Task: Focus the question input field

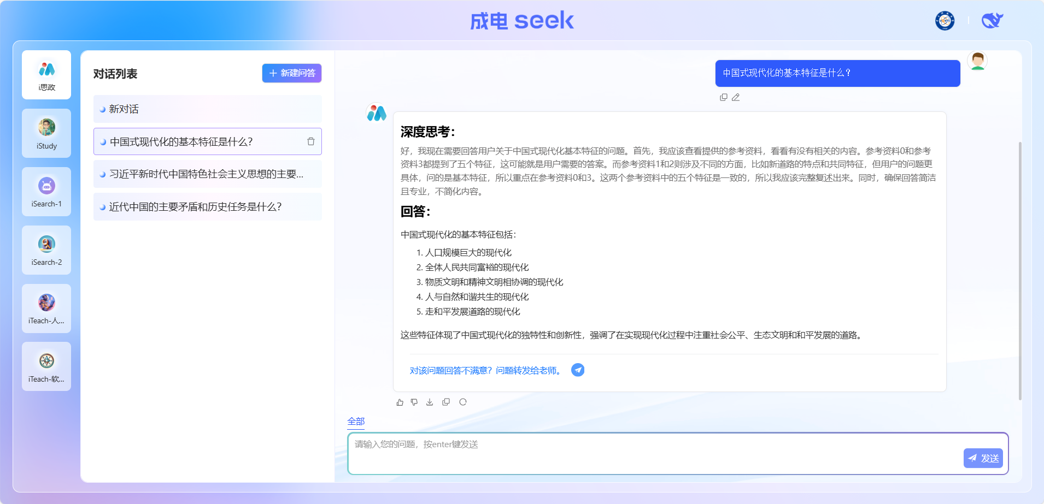Action: (x=650, y=453)
